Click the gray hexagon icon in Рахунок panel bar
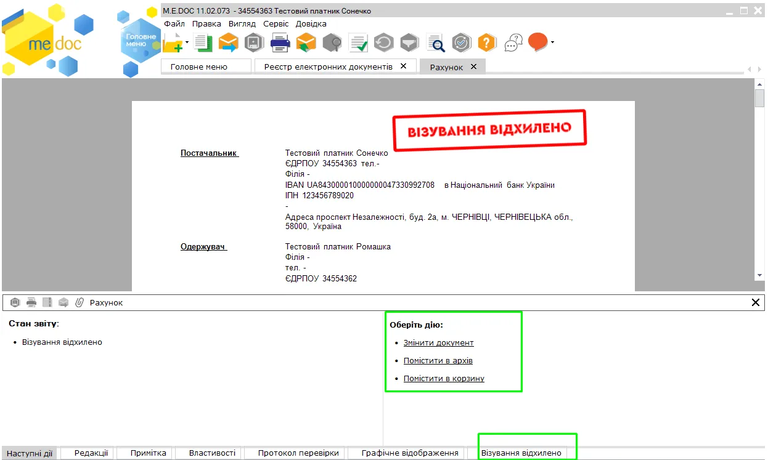This screenshot has width=768, height=460. point(15,302)
